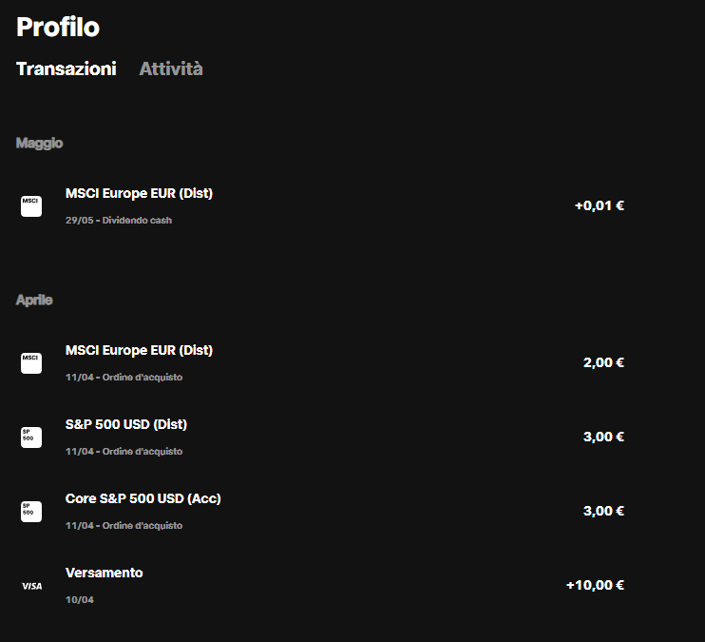
Task: Select the Core S&P 500 USD (Acc) transaction title
Action: click(143, 498)
